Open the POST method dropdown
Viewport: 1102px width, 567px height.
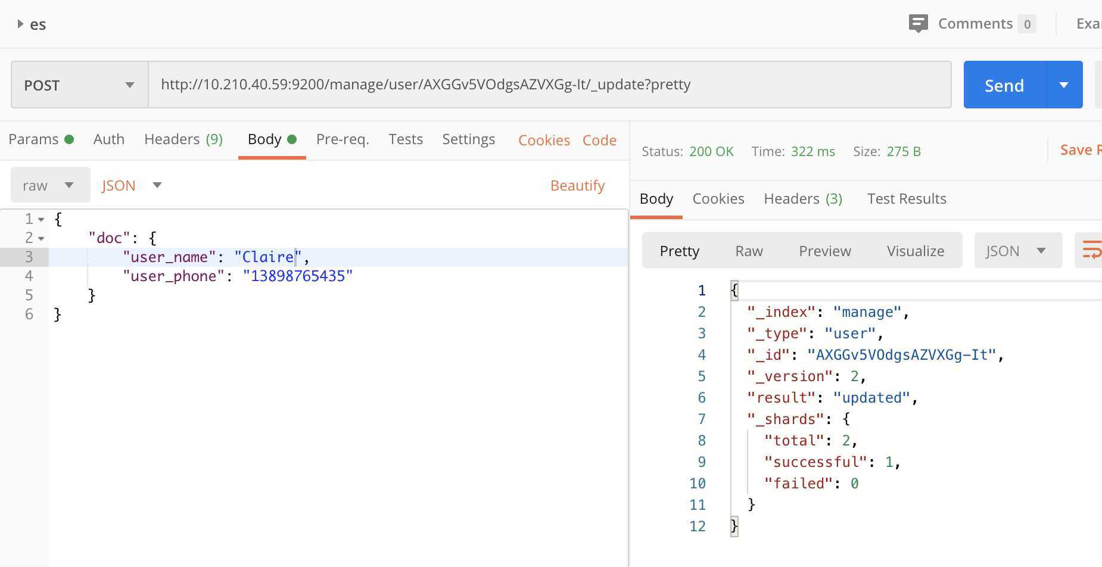pyautogui.click(x=79, y=85)
